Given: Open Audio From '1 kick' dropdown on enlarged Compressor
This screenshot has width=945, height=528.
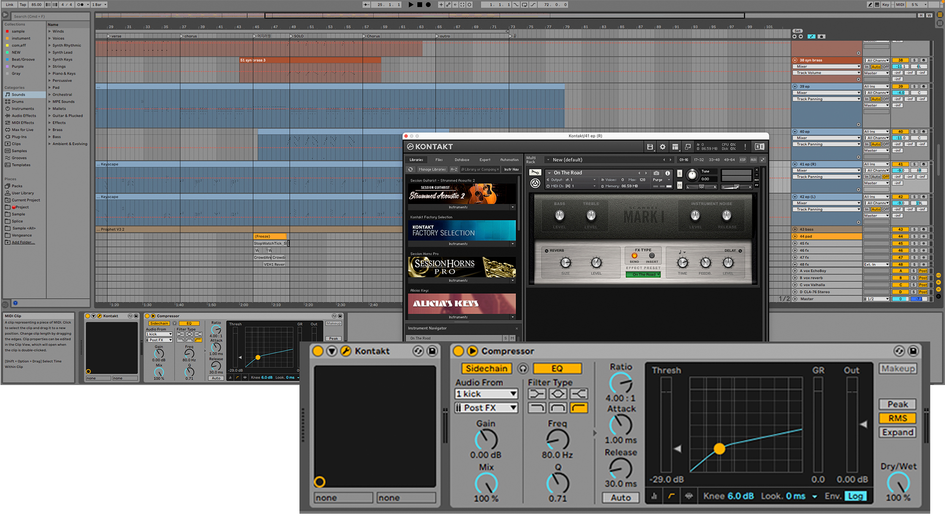Looking at the screenshot, I should [486, 394].
